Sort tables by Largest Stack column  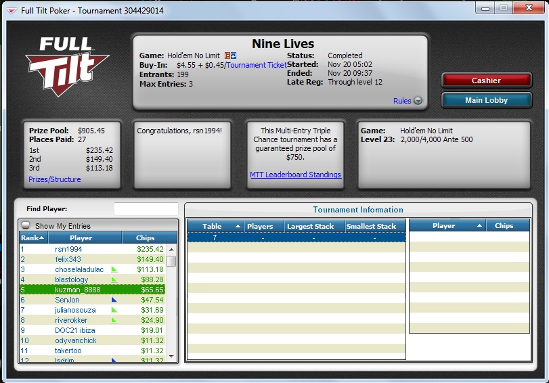(314, 226)
